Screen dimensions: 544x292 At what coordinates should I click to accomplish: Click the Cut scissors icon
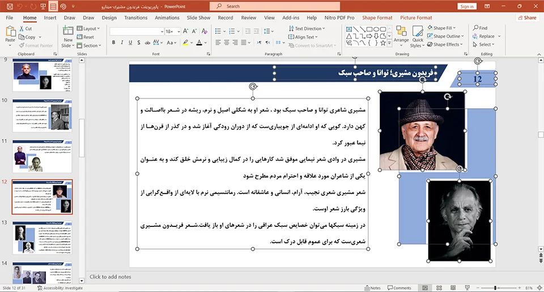(22, 29)
